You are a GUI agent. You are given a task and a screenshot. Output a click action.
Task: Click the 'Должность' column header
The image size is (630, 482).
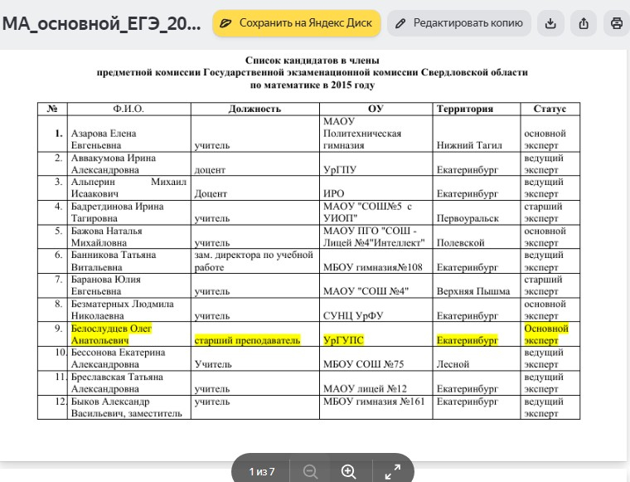click(x=254, y=109)
